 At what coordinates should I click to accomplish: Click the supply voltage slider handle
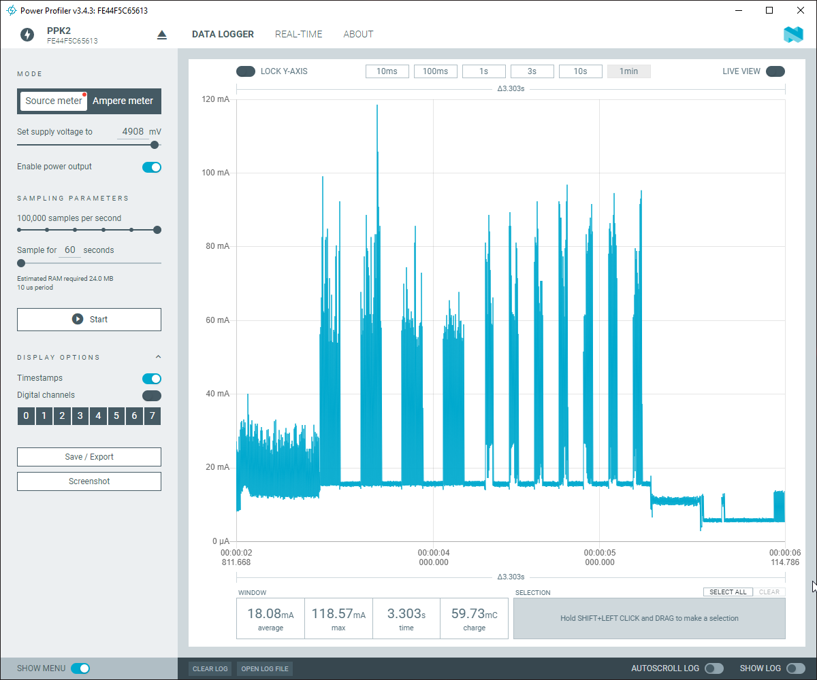[x=154, y=145]
